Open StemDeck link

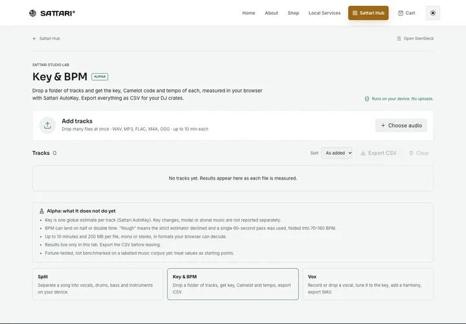tap(415, 39)
